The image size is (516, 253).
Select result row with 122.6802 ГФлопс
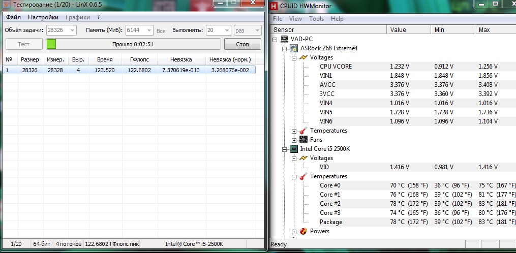pos(129,70)
